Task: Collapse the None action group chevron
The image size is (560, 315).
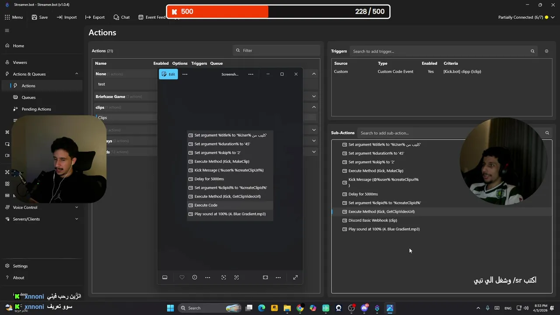Action: 314,74
